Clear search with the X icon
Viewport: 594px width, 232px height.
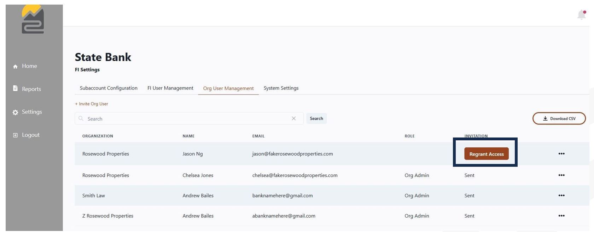[x=293, y=118]
